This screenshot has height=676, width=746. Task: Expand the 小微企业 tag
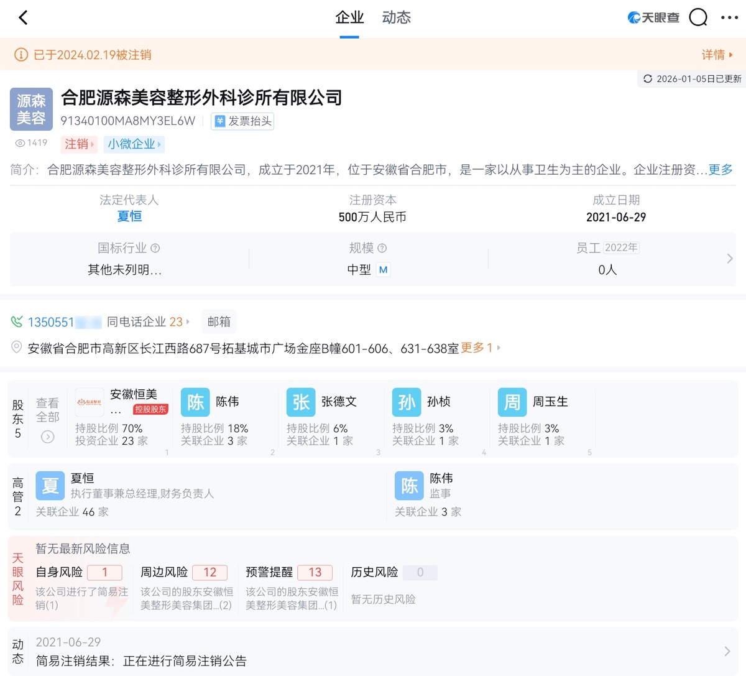[x=134, y=144]
